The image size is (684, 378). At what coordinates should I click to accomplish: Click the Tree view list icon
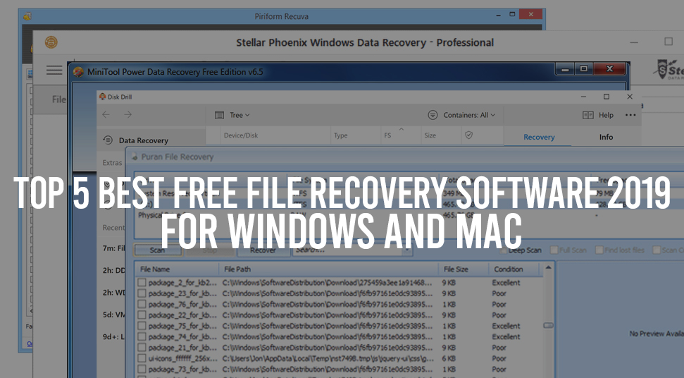pyautogui.click(x=219, y=115)
